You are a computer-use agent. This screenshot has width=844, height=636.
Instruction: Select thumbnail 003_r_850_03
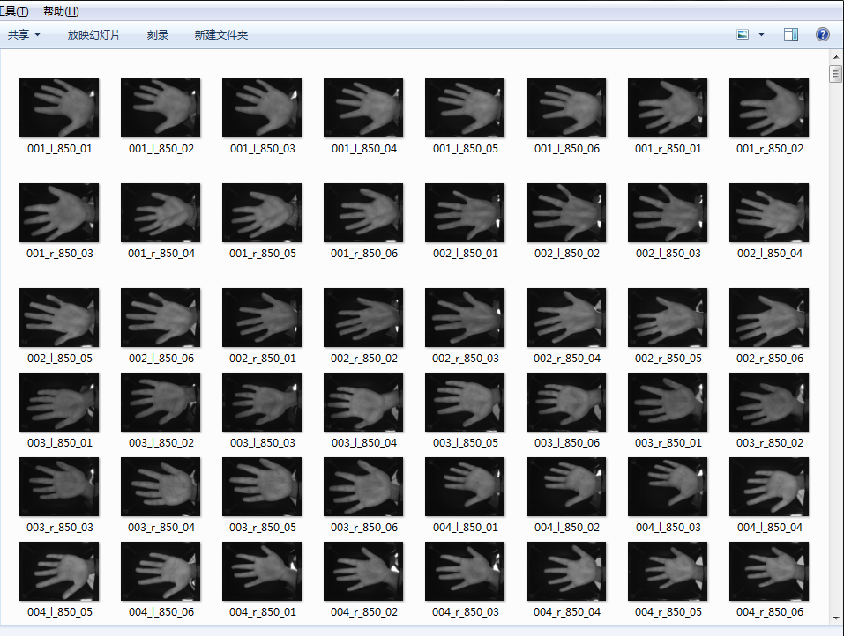click(59, 486)
